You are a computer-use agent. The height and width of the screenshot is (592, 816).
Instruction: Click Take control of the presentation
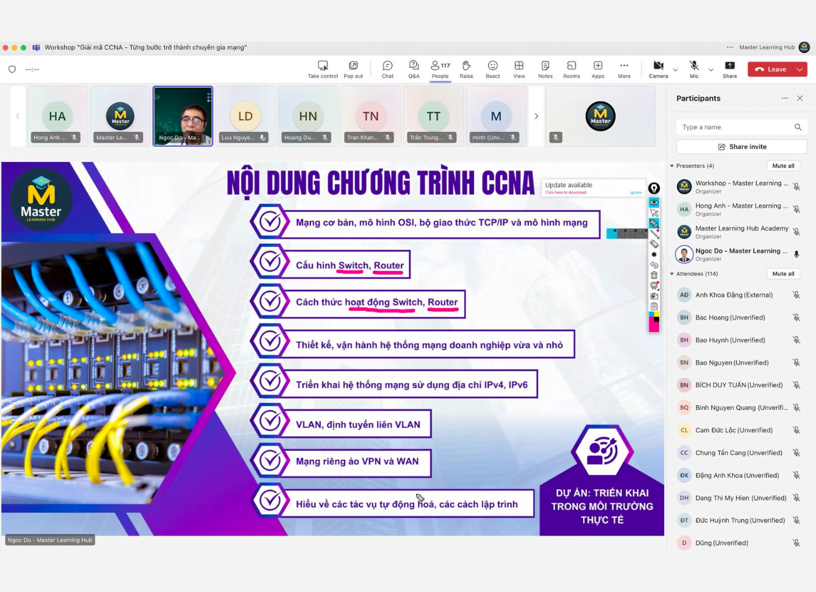[323, 69]
